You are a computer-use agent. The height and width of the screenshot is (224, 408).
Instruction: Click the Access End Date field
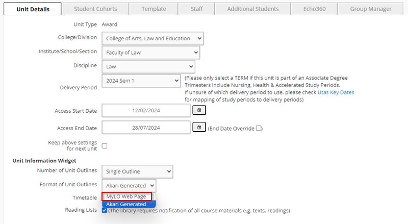(x=146, y=128)
